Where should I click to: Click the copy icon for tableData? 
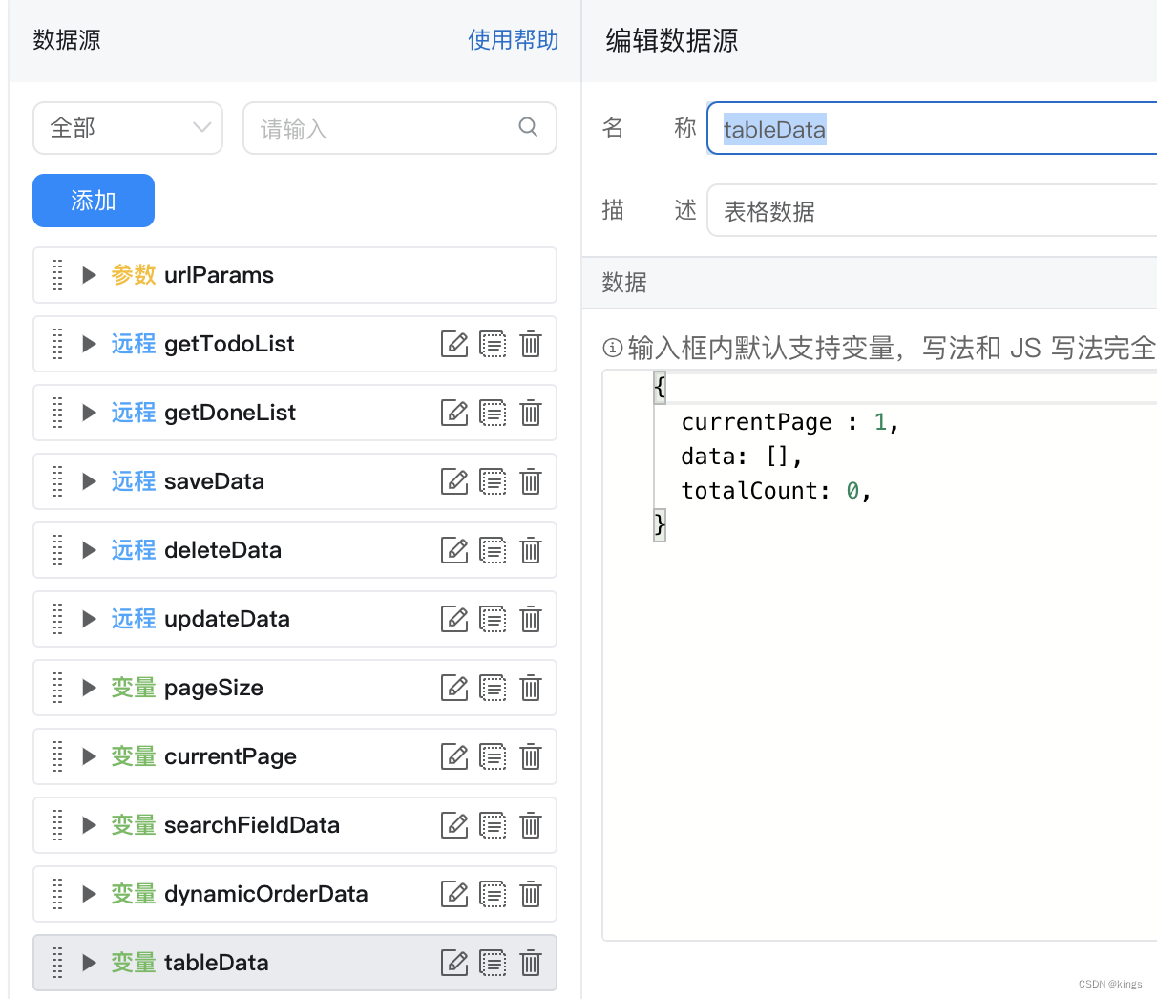(x=493, y=963)
